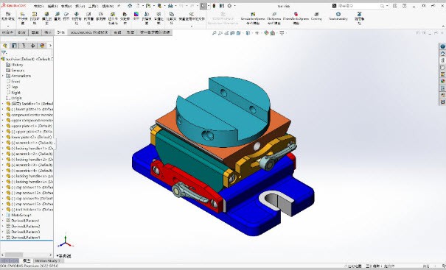
Task: Expand the Annotations folder
Action: [3, 76]
